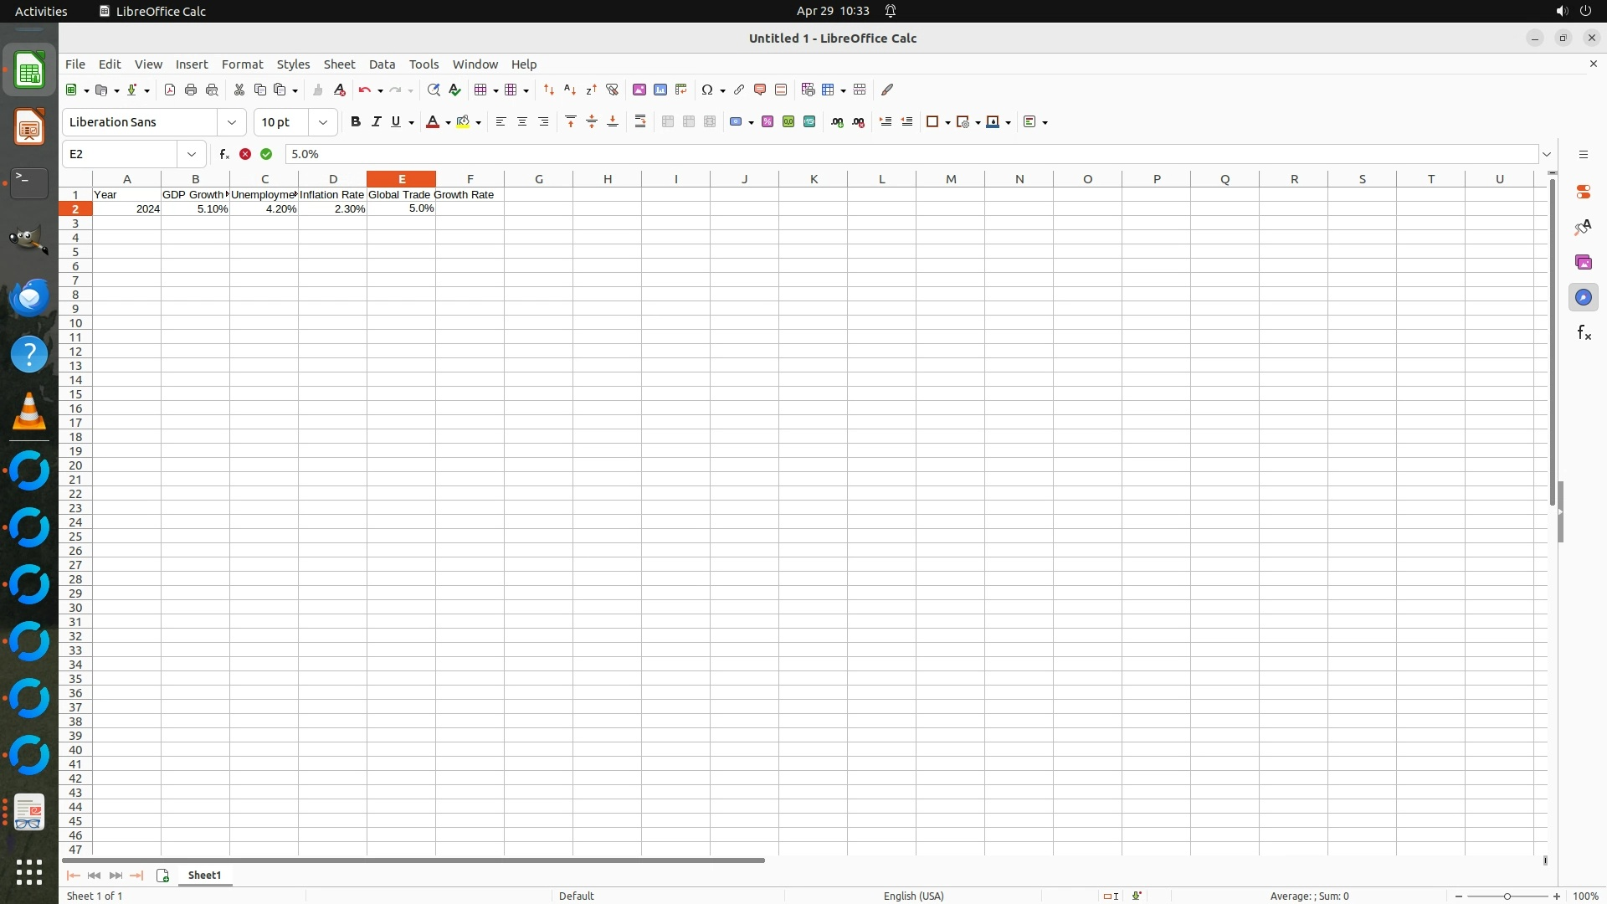Click the zoom slider handle

(1507, 896)
